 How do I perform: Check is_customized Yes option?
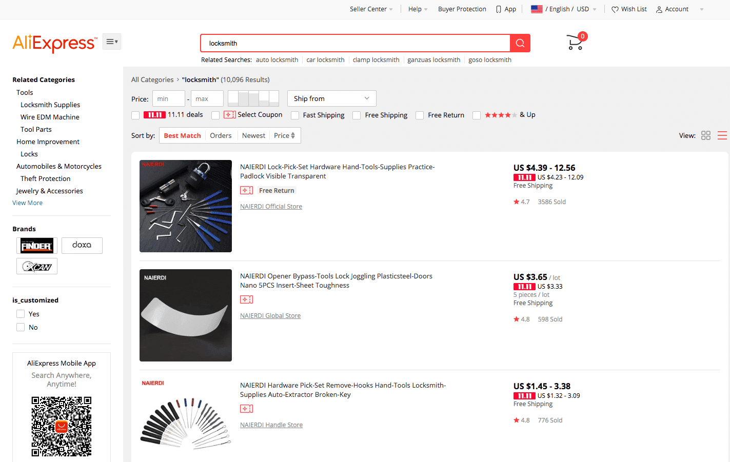(x=21, y=314)
